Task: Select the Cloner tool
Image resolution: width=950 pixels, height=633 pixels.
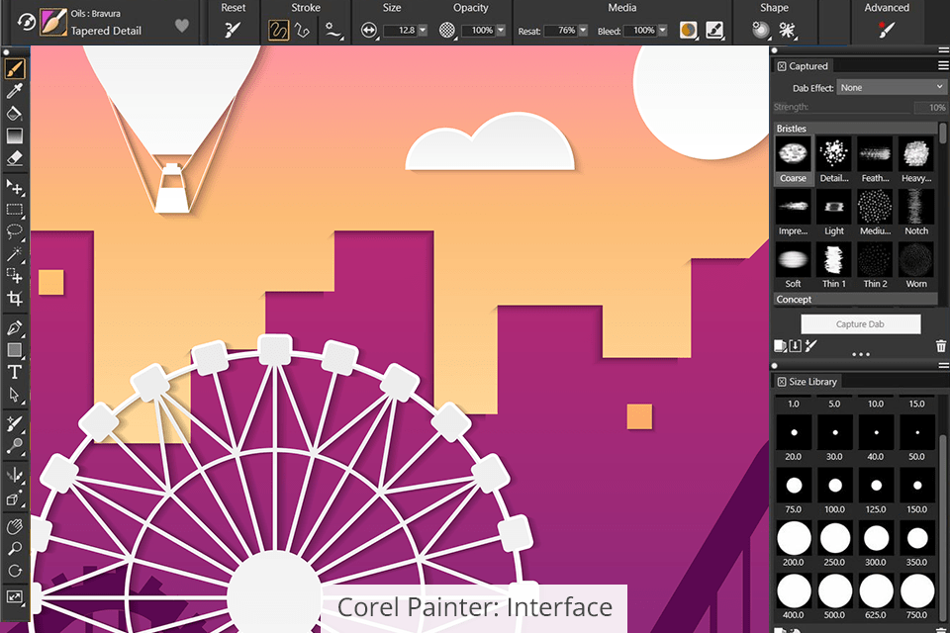Action: tap(15, 423)
